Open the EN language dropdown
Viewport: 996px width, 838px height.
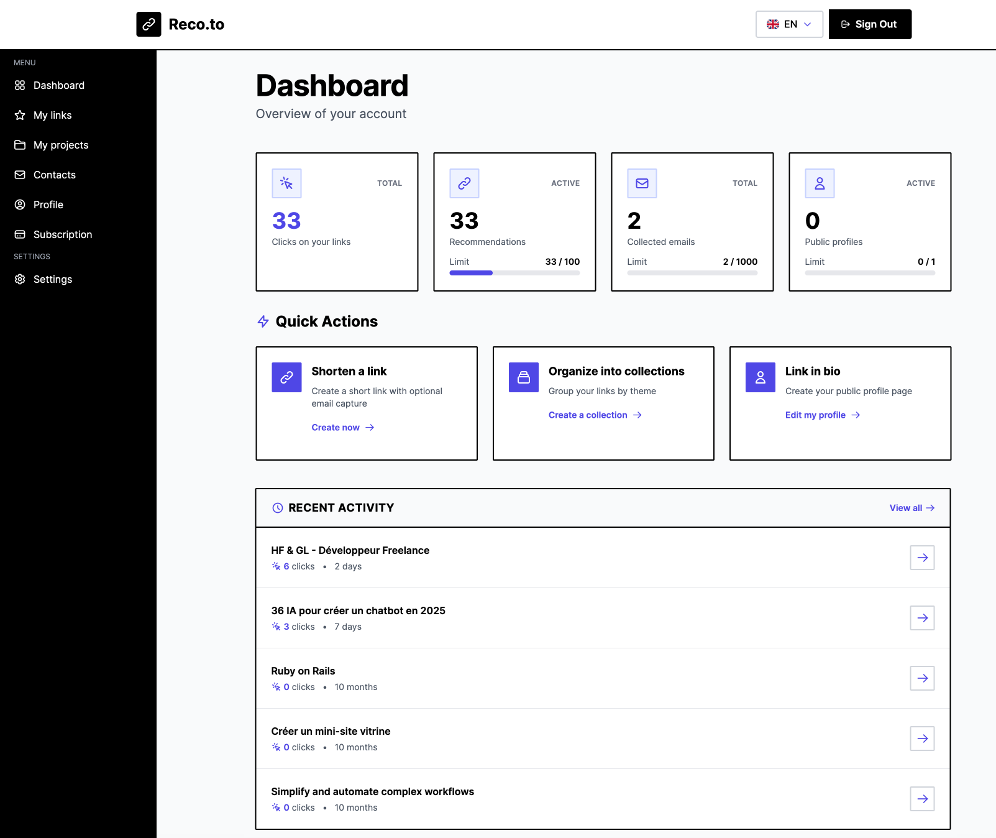(x=789, y=24)
